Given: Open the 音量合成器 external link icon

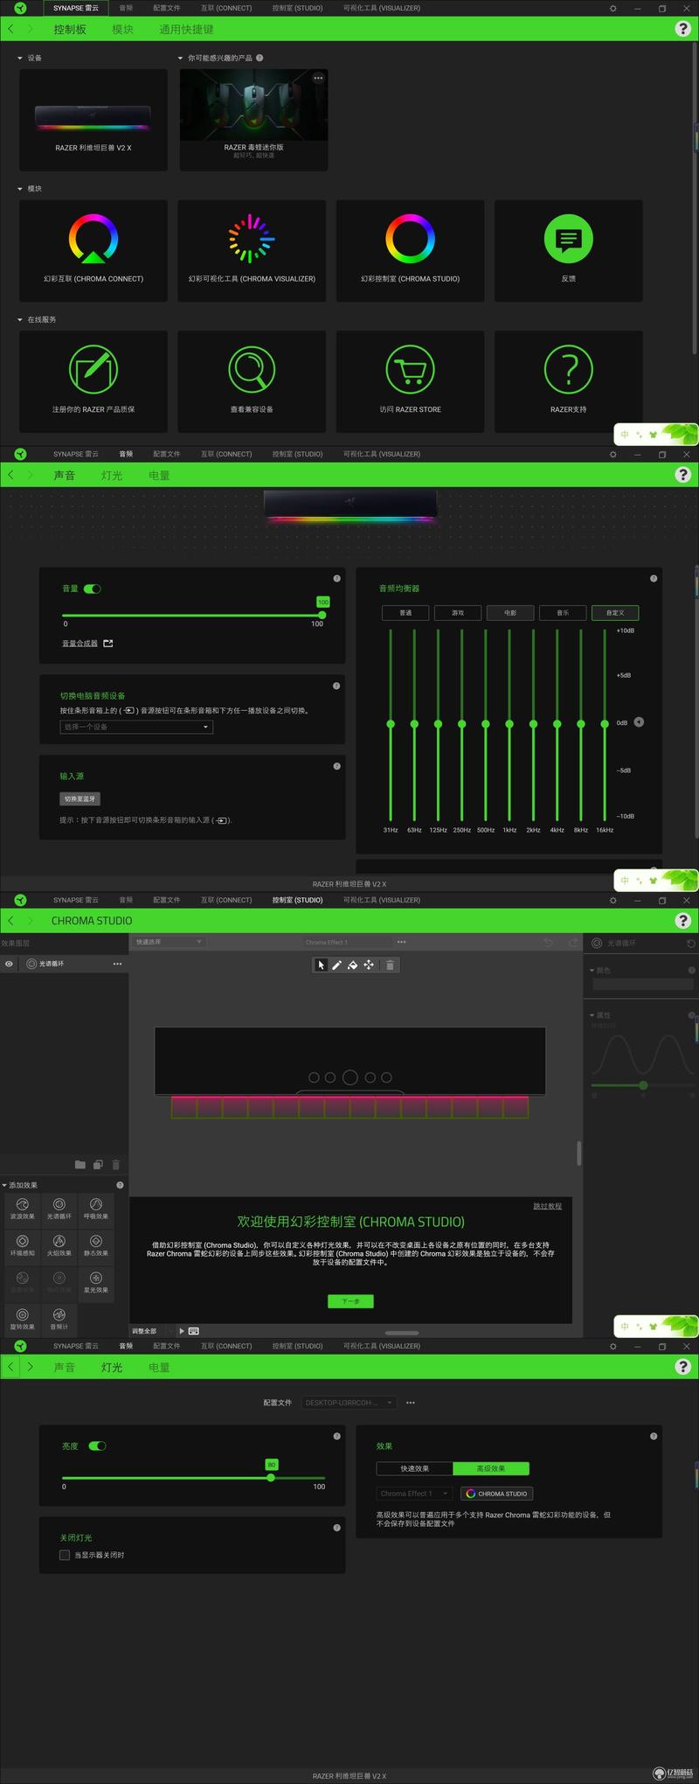Looking at the screenshot, I should tap(108, 643).
